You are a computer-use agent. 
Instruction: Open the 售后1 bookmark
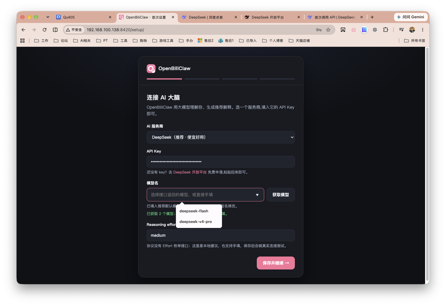(x=226, y=41)
